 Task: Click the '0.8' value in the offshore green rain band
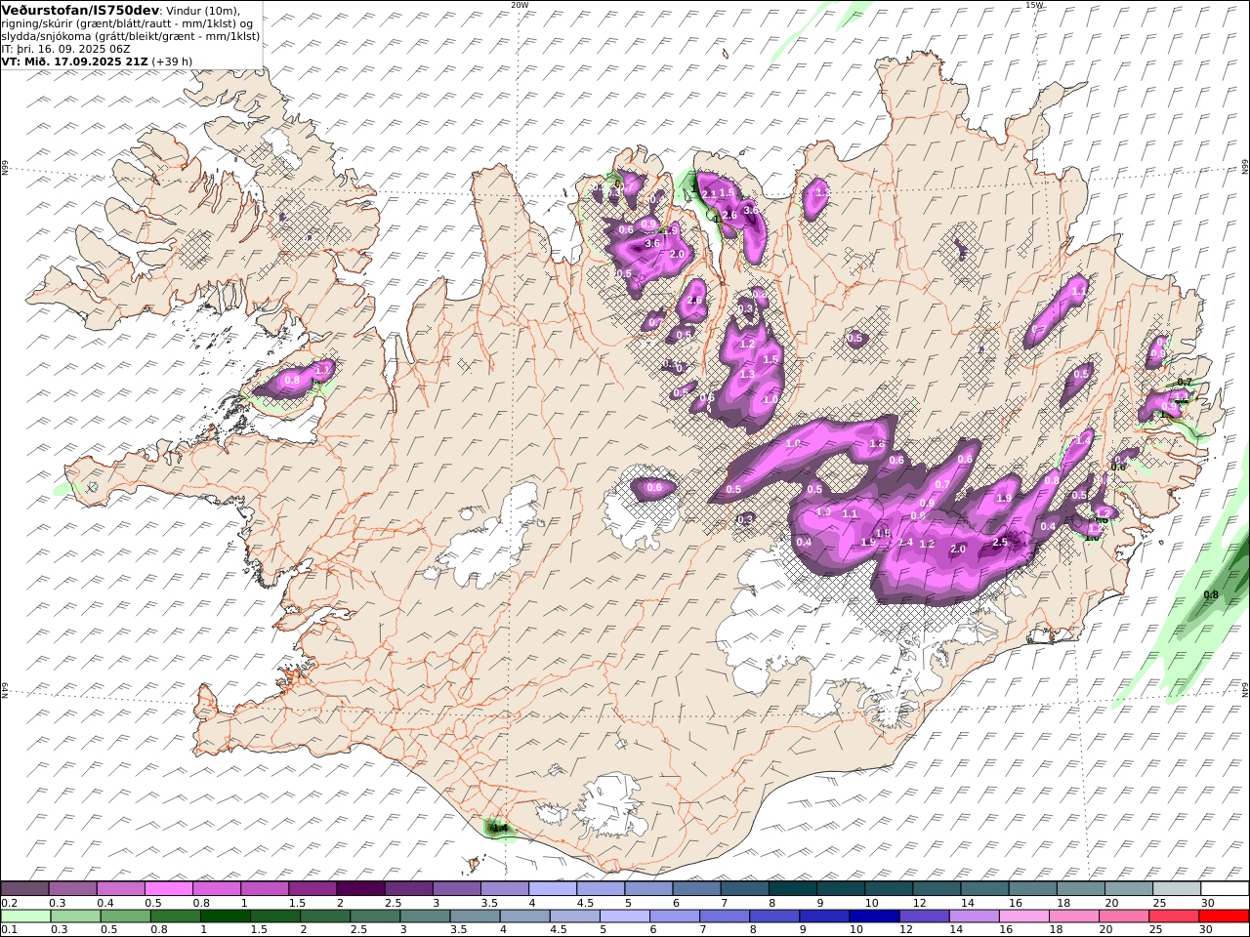tap(1211, 594)
